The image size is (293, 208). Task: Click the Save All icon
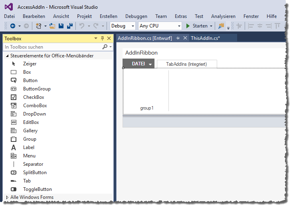click(x=70, y=26)
